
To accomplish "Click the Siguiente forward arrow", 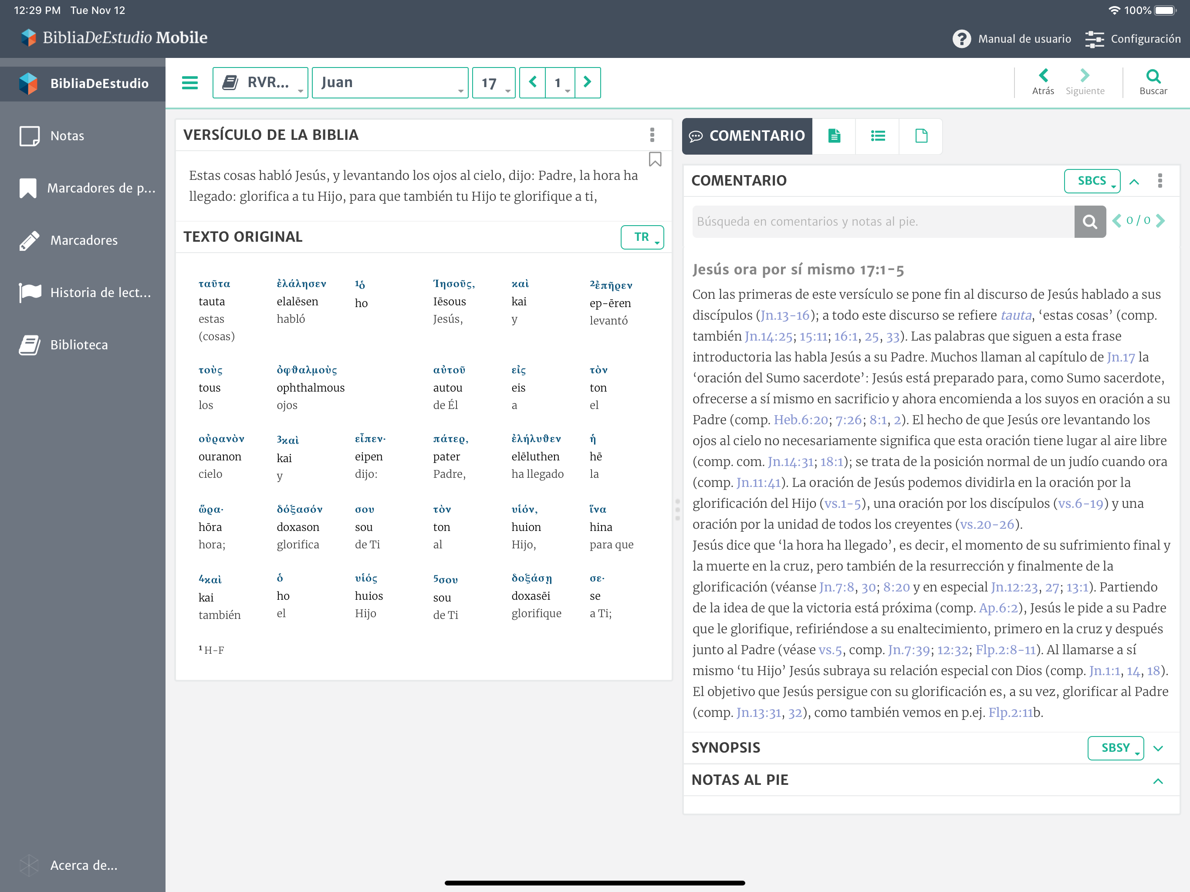I will (1085, 82).
